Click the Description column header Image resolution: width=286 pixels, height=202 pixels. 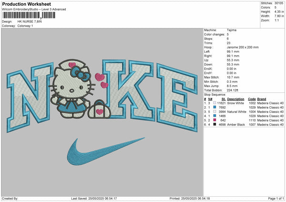[235, 99]
